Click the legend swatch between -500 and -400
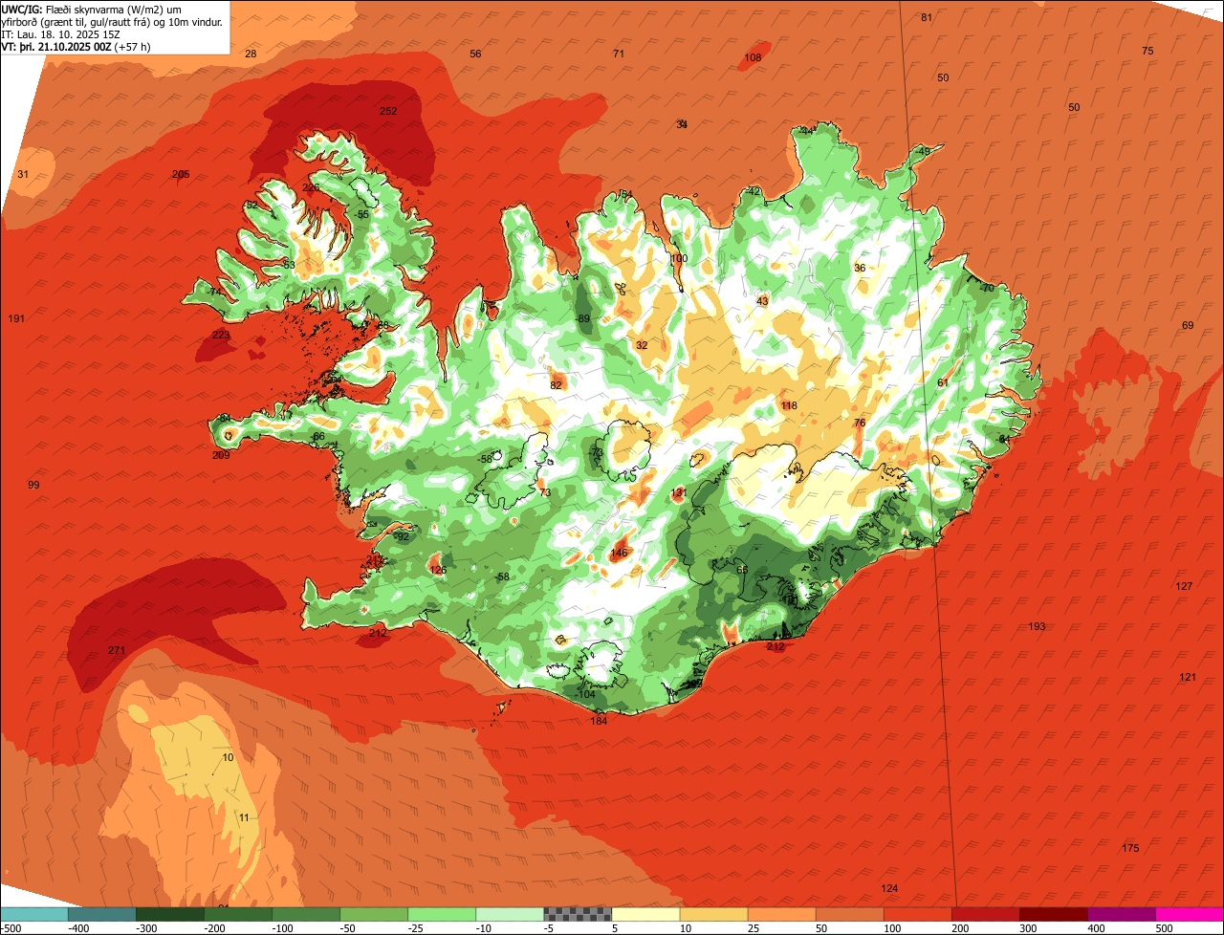The height and width of the screenshot is (935, 1224). click(34, 914)
